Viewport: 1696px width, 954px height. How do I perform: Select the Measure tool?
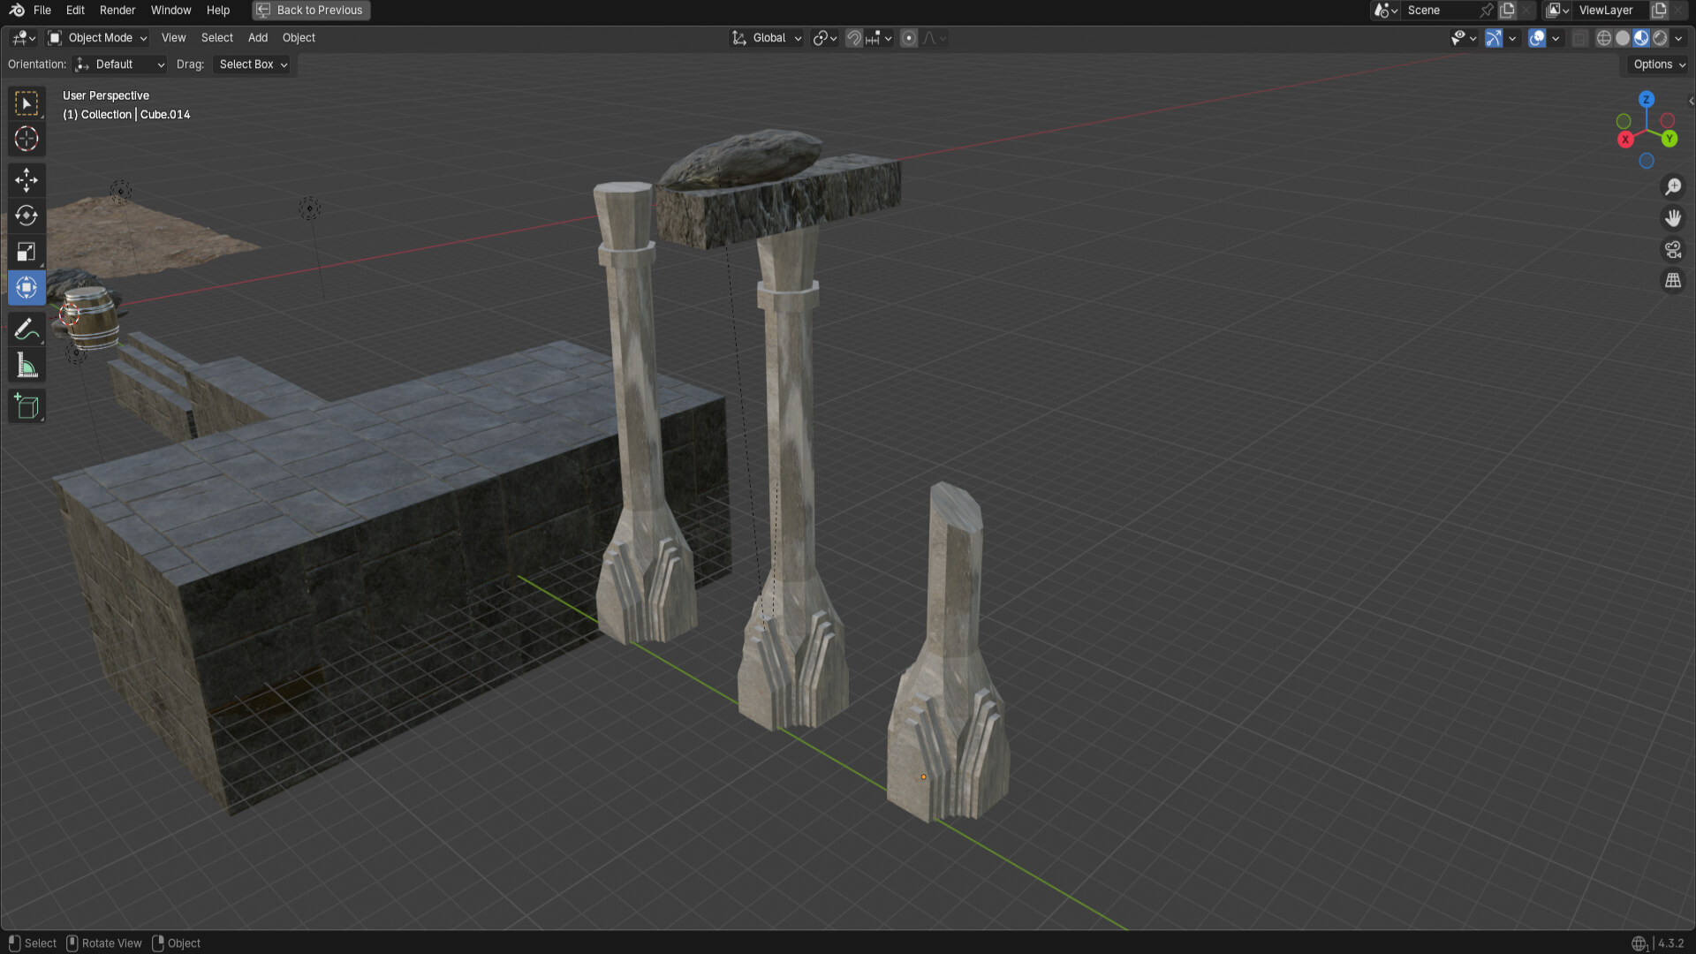point(26,366)
